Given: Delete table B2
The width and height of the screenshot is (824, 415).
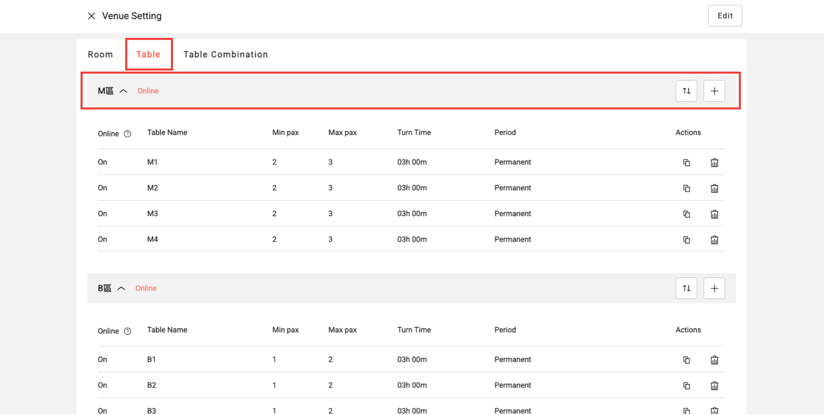Looking at the screenshot, I should [x=714, y=385].
